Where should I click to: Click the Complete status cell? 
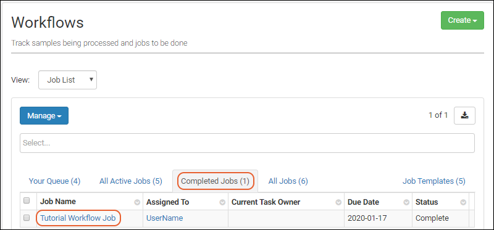tap(432, 218)
